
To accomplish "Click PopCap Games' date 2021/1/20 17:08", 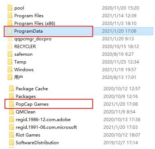I will click(121, 104).
